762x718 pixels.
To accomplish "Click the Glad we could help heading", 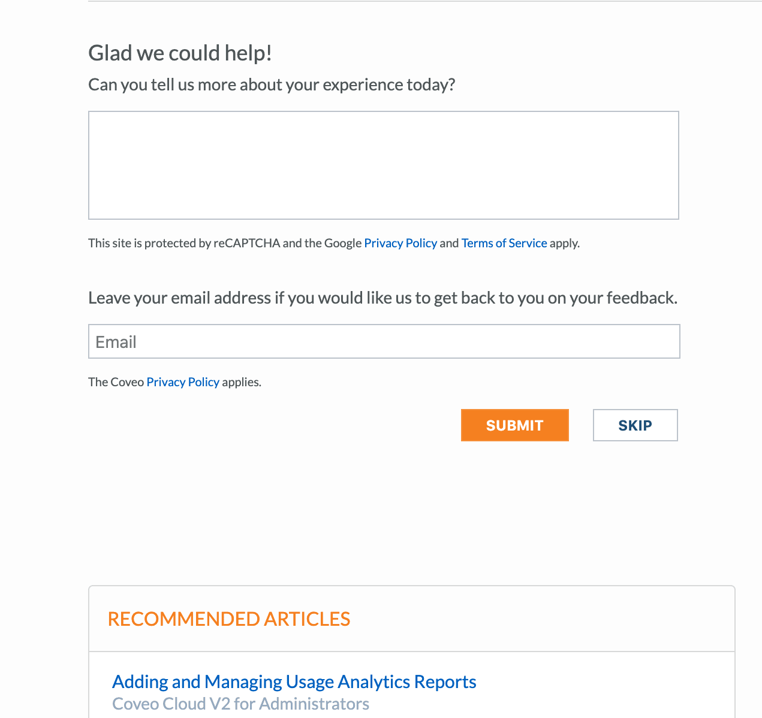I will [180, 53].
